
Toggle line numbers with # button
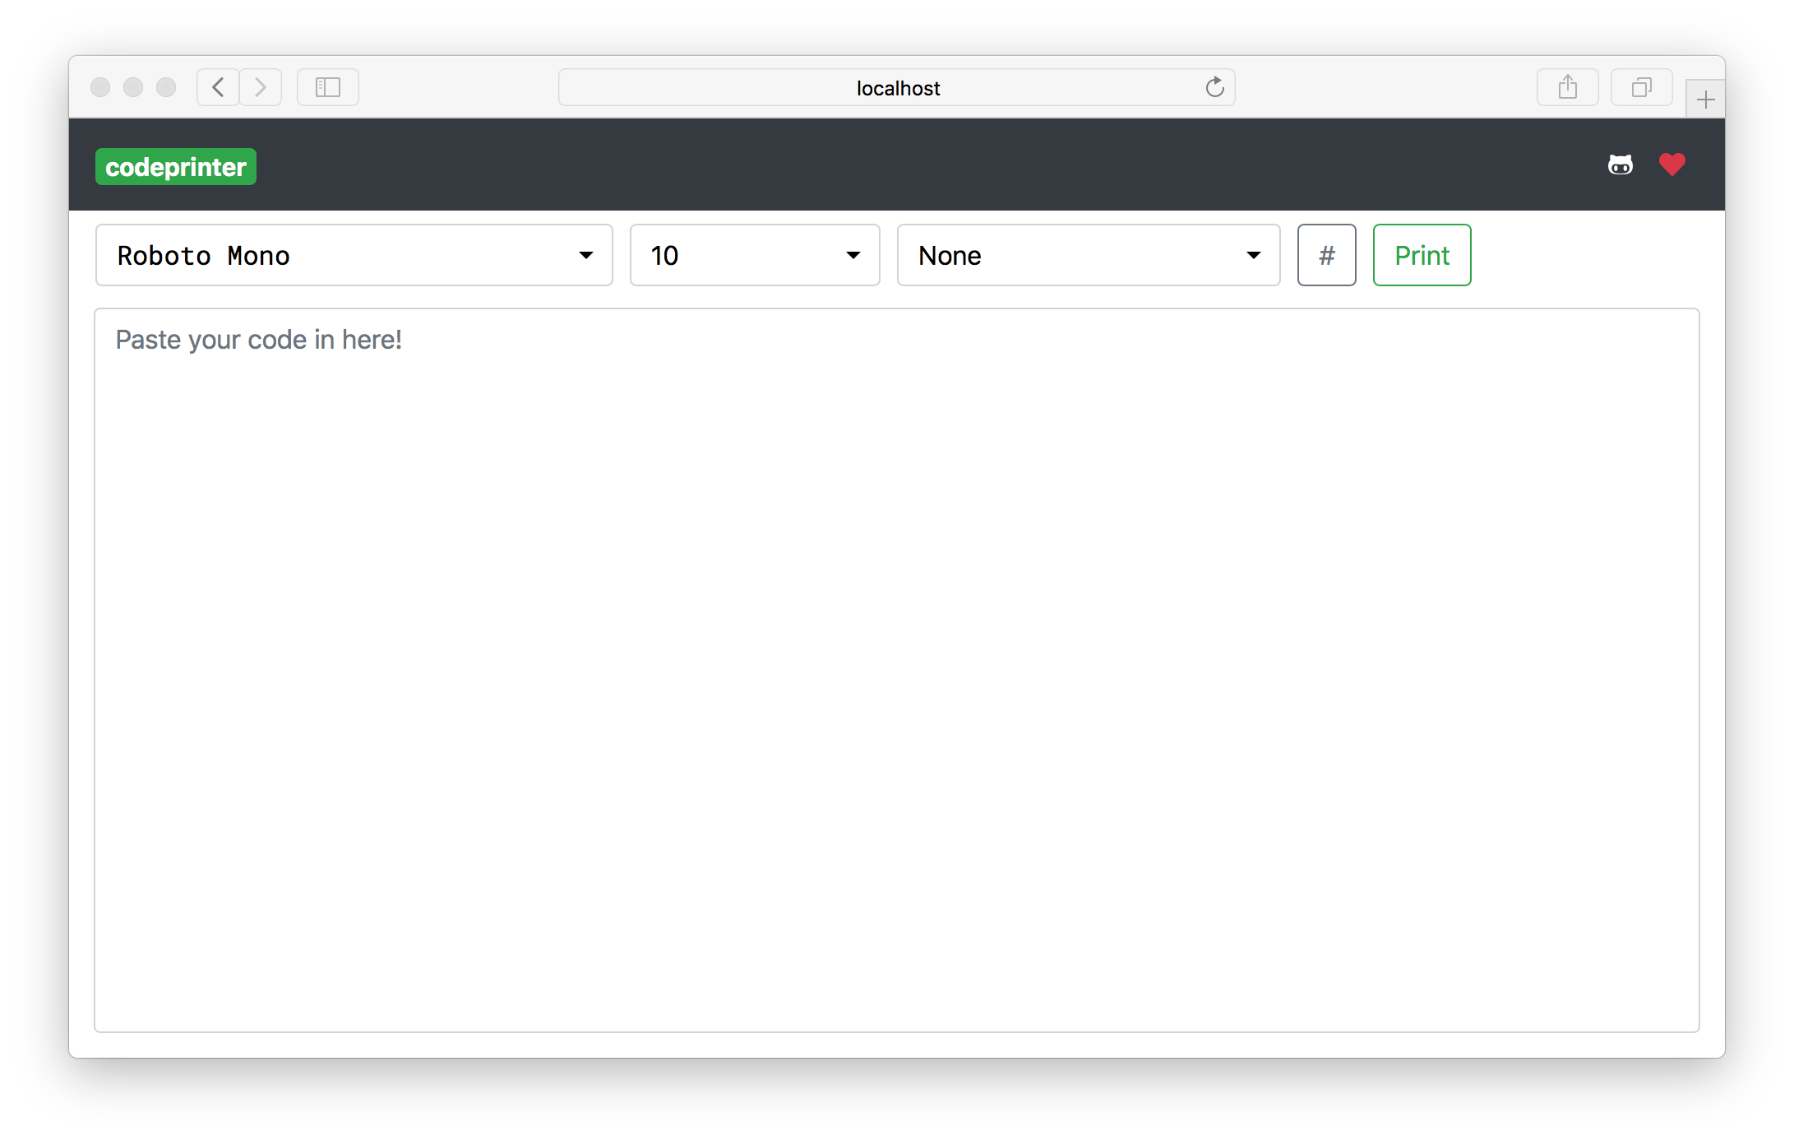(1326, 255)
